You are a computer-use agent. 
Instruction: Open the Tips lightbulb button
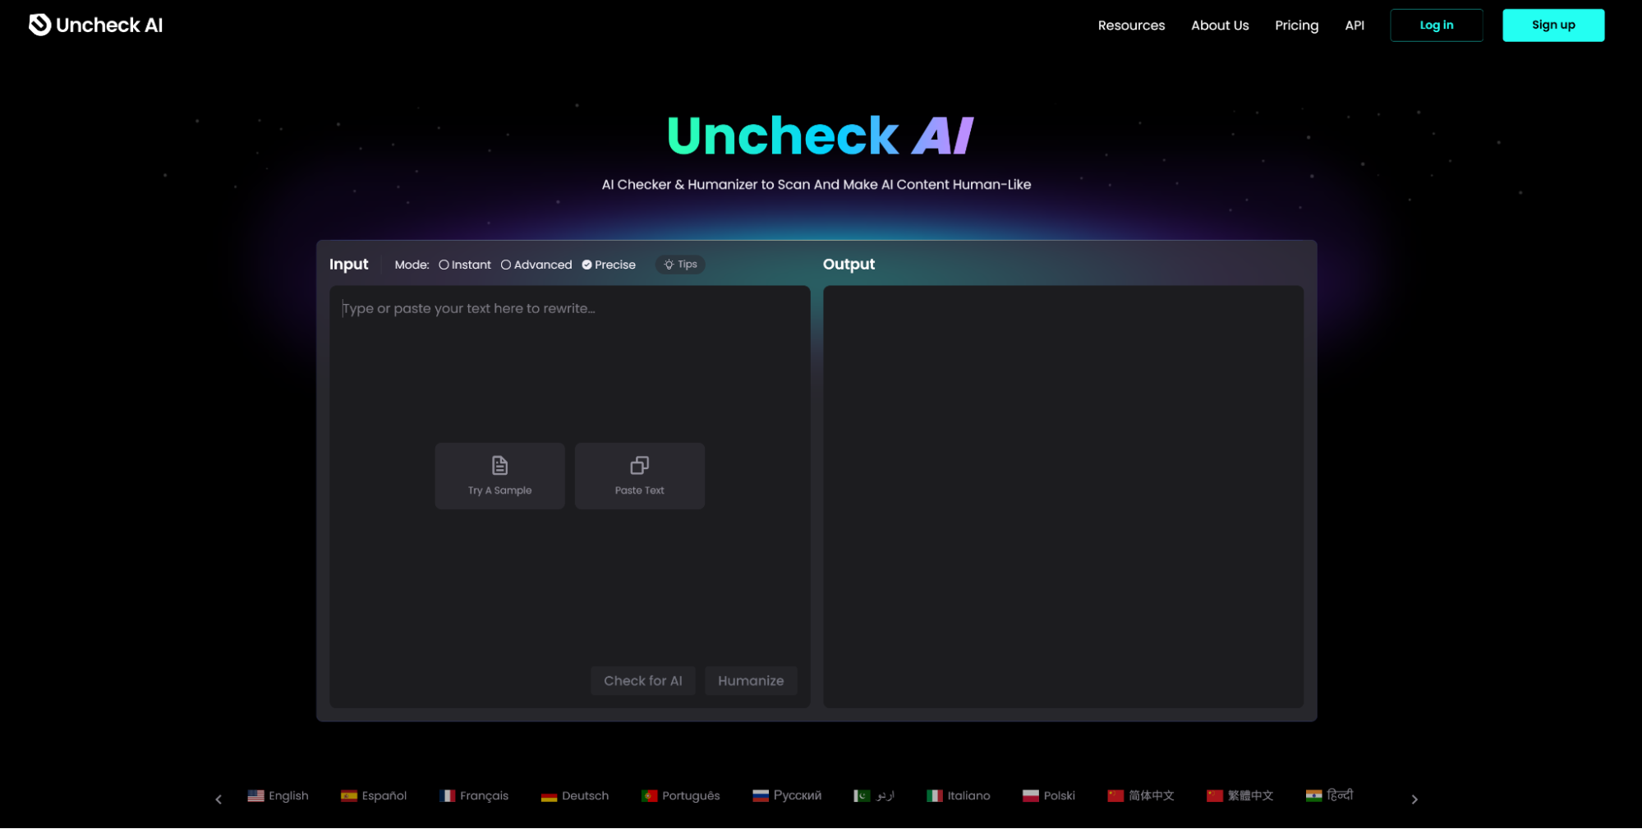tap(680, 265)
